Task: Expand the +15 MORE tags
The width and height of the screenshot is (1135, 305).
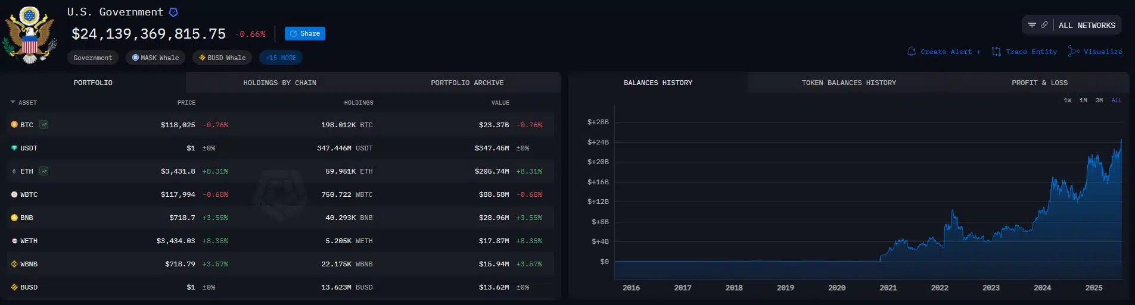Action: (281, 58)
